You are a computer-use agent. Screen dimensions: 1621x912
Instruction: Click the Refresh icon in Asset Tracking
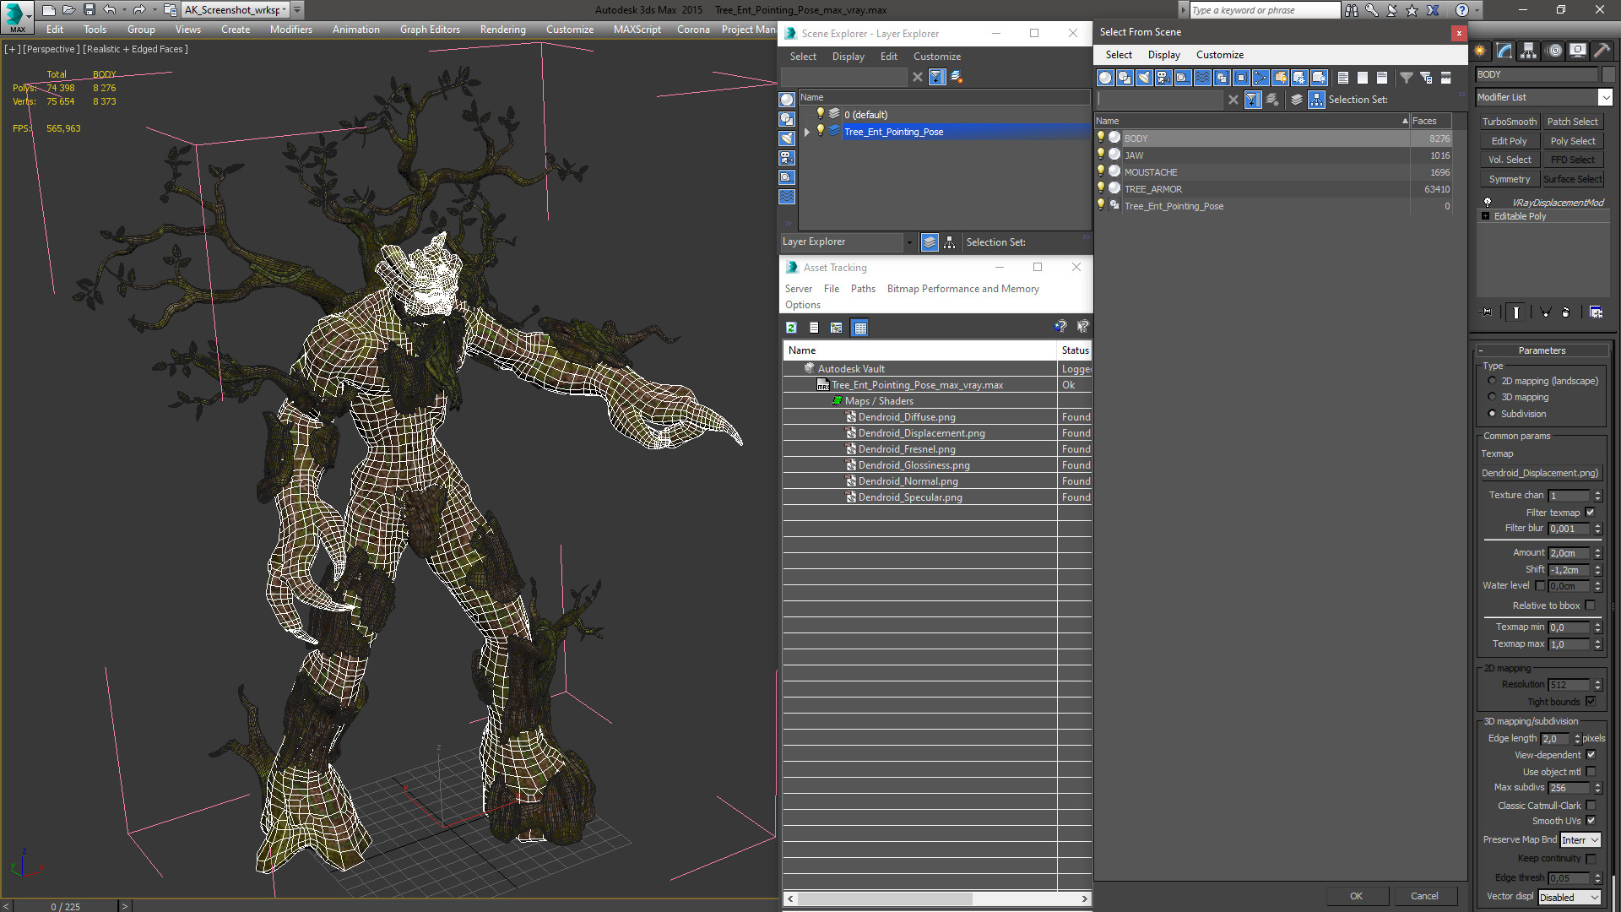[x=791, y=328]
